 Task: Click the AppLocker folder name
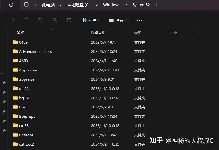pyautogui.click(x=29, y=70)
